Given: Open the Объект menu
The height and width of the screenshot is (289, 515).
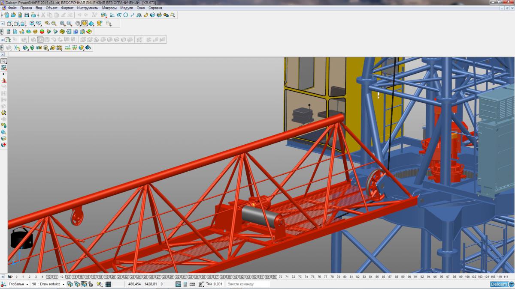Looking at the screenshot, I should tap(52, 8).
